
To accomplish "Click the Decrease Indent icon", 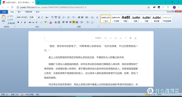I will click(x=79, y=17).
